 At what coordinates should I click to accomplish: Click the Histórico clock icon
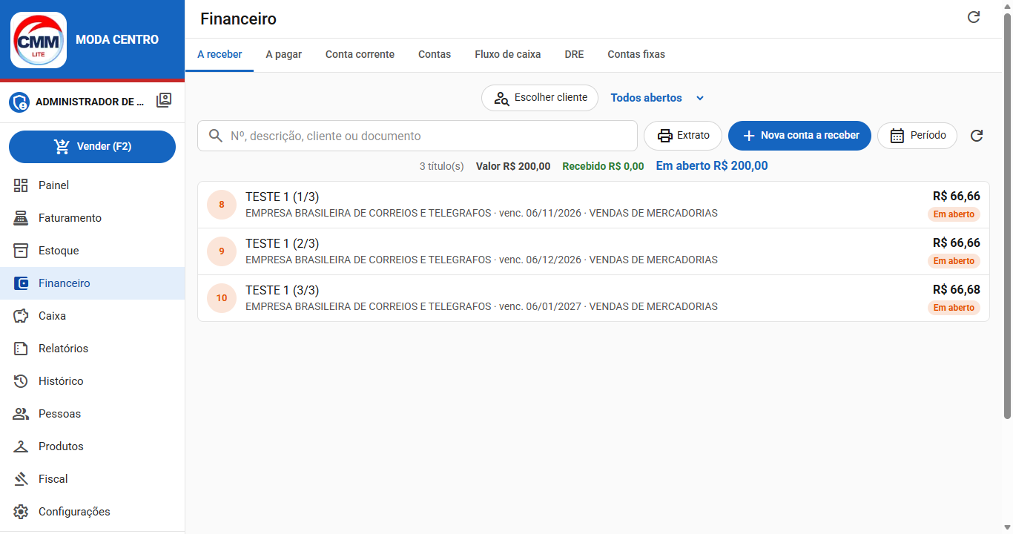(21, 381)
